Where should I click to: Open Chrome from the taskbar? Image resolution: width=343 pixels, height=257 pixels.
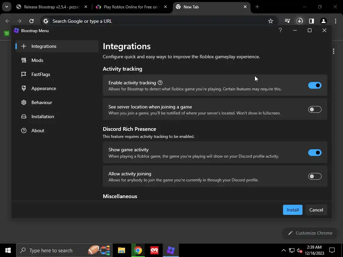138,250
